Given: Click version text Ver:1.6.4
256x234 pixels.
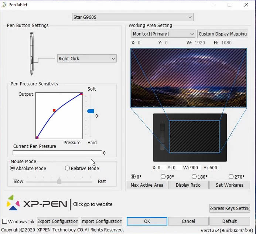Looking at the screenshot, I should pos(227,230).
